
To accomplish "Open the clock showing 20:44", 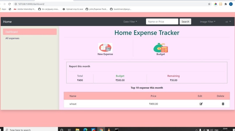I will (x=225, y=129).
